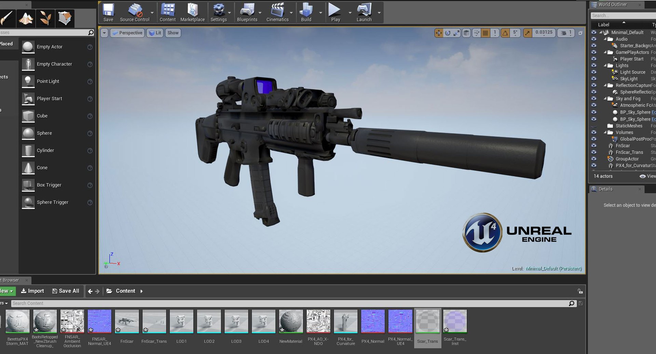The height and width of the screenshot is (354, 656).
Task: Open the Build options dropdown arrow
Action: tap(320, 13)
